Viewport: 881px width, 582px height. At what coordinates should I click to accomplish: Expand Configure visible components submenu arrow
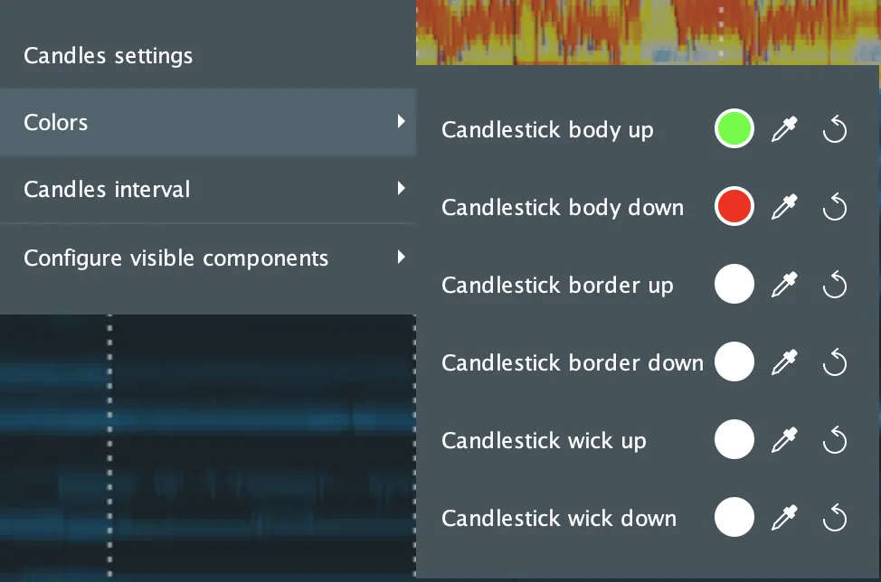tap(401, 258)
